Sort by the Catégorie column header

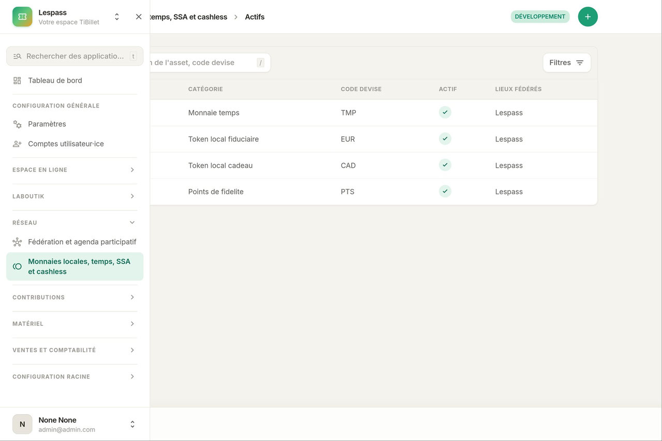click(205, 89)
